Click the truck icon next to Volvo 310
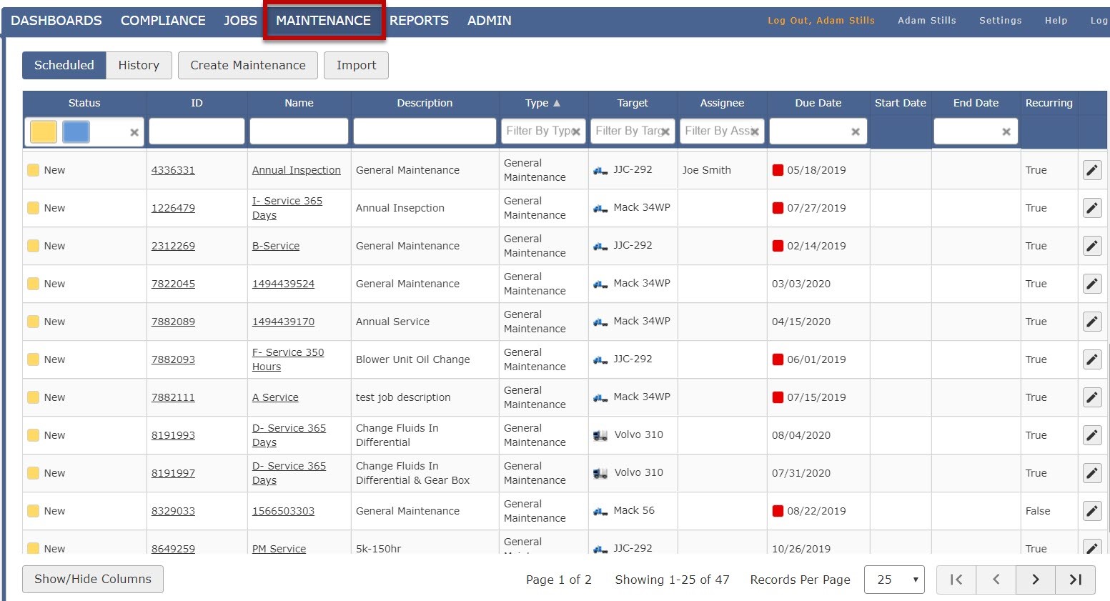Image resolution: width=1110 pixels, height=601 pixels. 600,434
